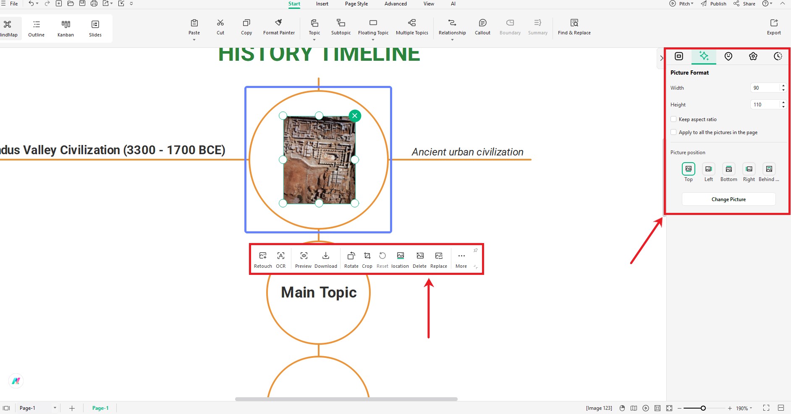
Task: Cut the selected item
Action: tap(220, 27)
